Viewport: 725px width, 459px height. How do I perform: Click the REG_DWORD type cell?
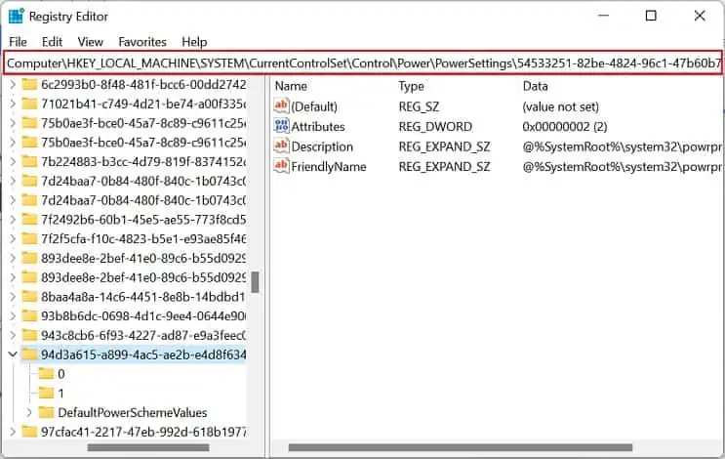(x=435, y=126)
